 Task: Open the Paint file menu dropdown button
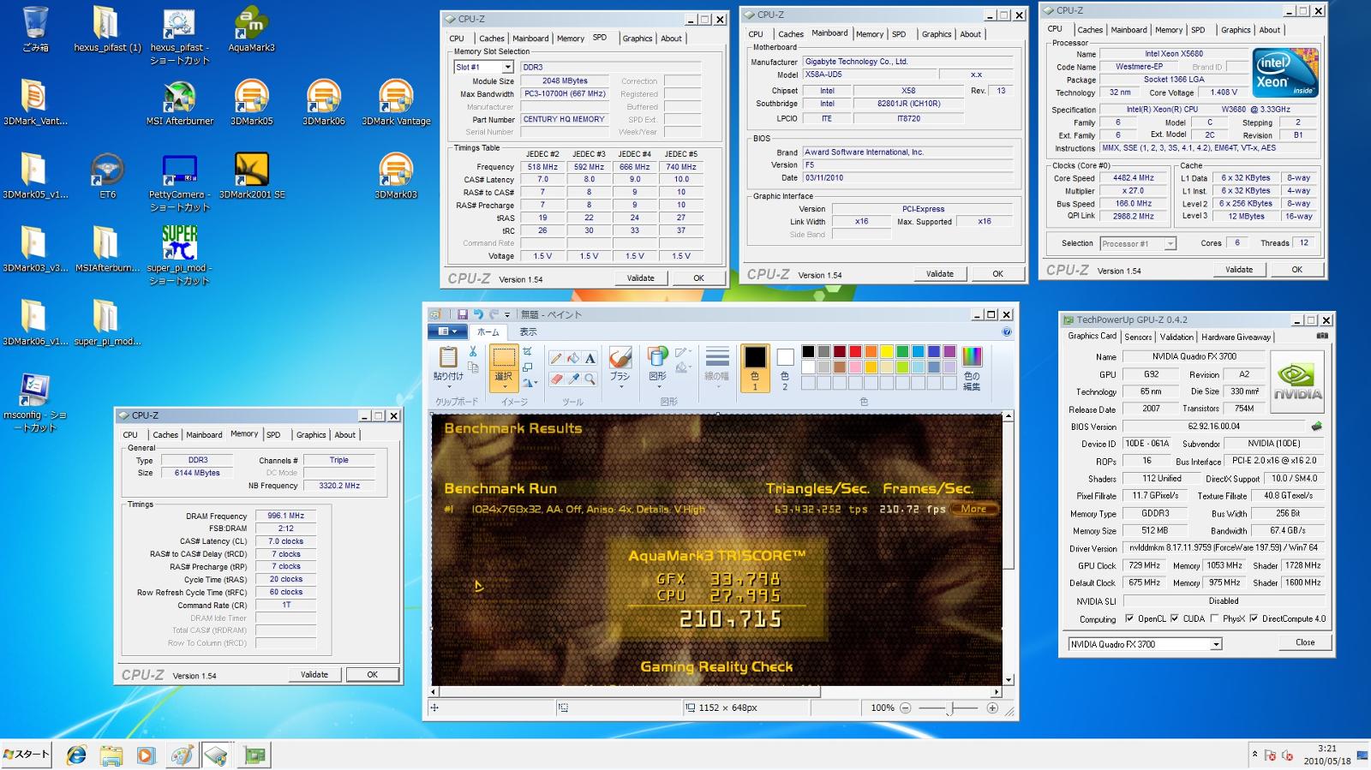pos(447,331)
